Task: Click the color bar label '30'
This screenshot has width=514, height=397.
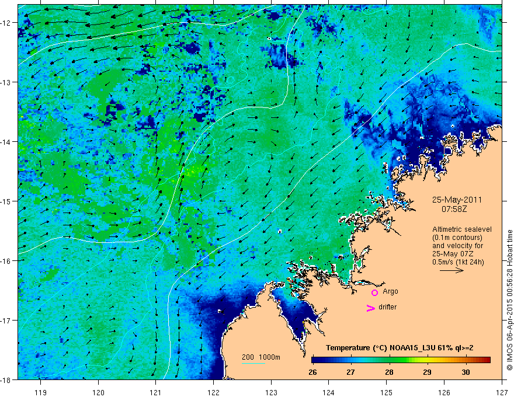Action: (466, 372)
